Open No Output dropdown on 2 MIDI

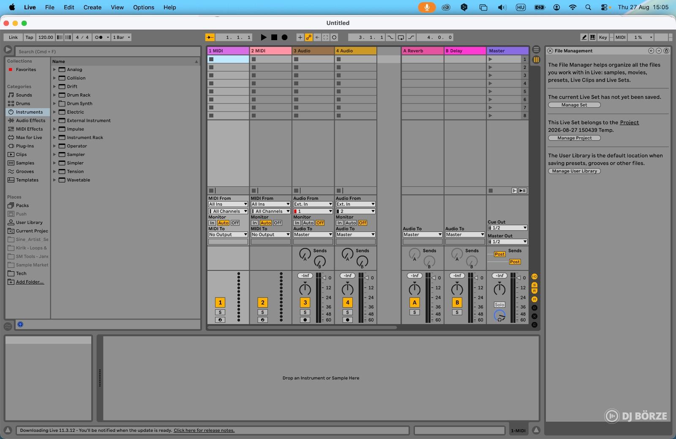[x=270, y=234]
